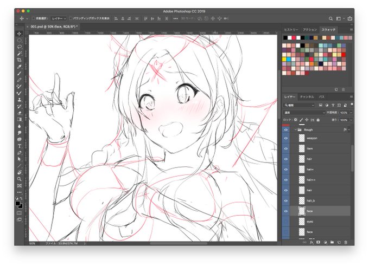Create a new group folder icon
This screenshot has height=266, width=369.
tap(332, 242)
